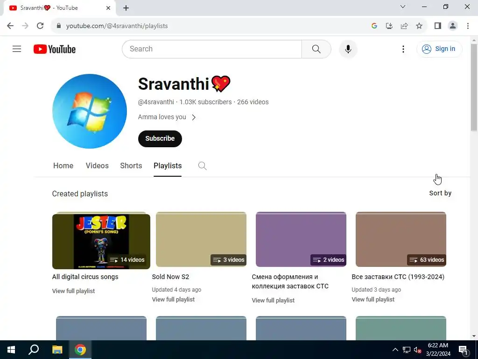View full playlist for All digital circus songs
The height and width of the screenshot is (359, 478).
pyautogui.click(x=73, y=291)
